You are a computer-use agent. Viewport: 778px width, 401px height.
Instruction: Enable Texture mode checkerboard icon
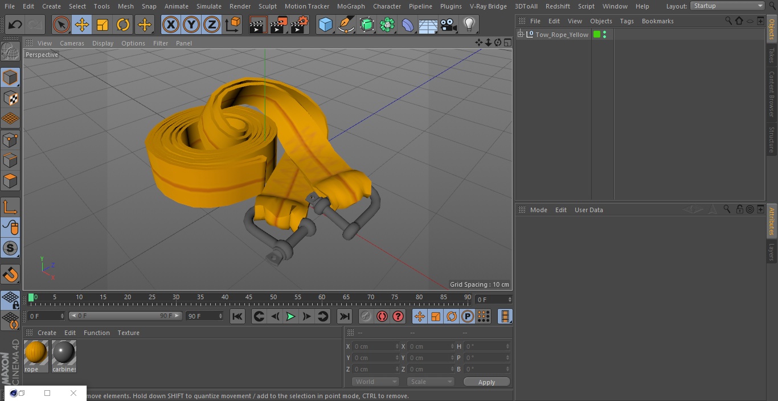(x=10, y=98)
